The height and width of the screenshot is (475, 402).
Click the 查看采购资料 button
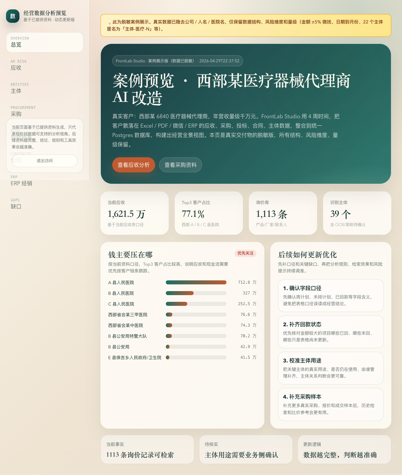[x=180, y=165]
